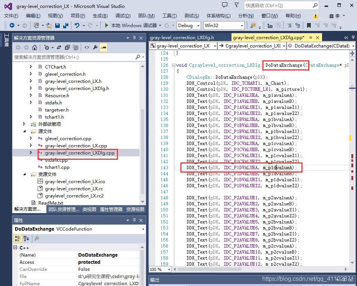357x286 pixels.
Task: Expand the CTChart.h tree node
Action: [x=31, y=67]
